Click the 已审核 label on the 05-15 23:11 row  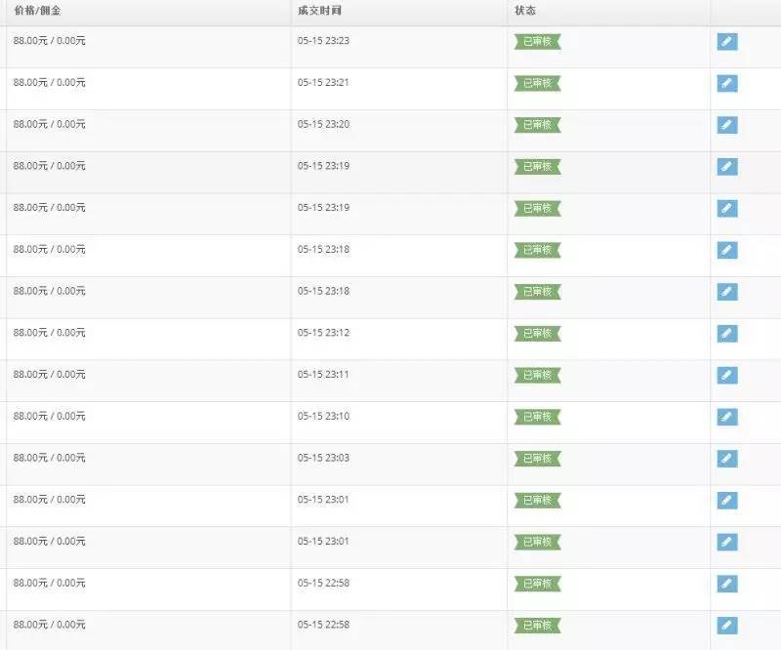point(538,375)
